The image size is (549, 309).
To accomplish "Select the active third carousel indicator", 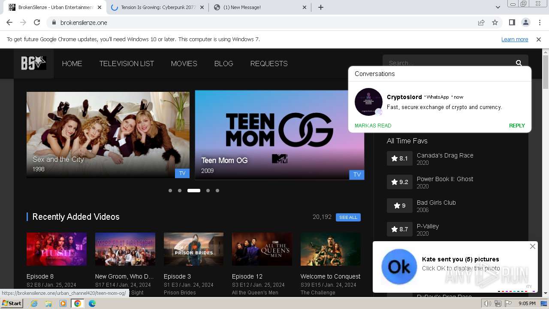I will tap(194, 191).
